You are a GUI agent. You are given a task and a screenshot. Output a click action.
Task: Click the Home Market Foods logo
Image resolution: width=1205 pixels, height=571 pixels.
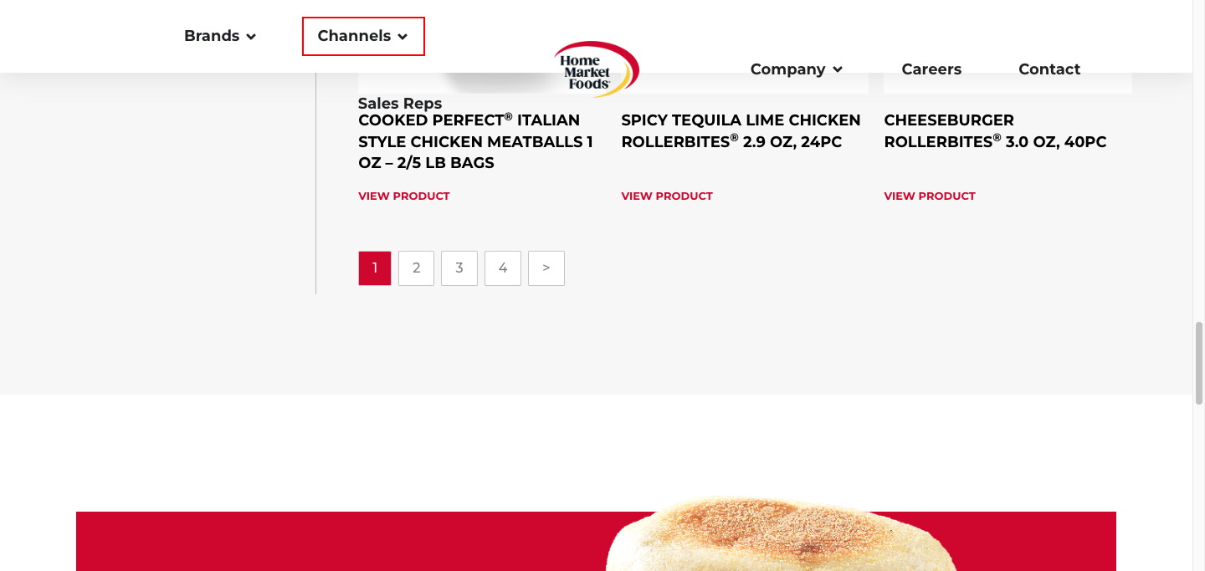597,69
